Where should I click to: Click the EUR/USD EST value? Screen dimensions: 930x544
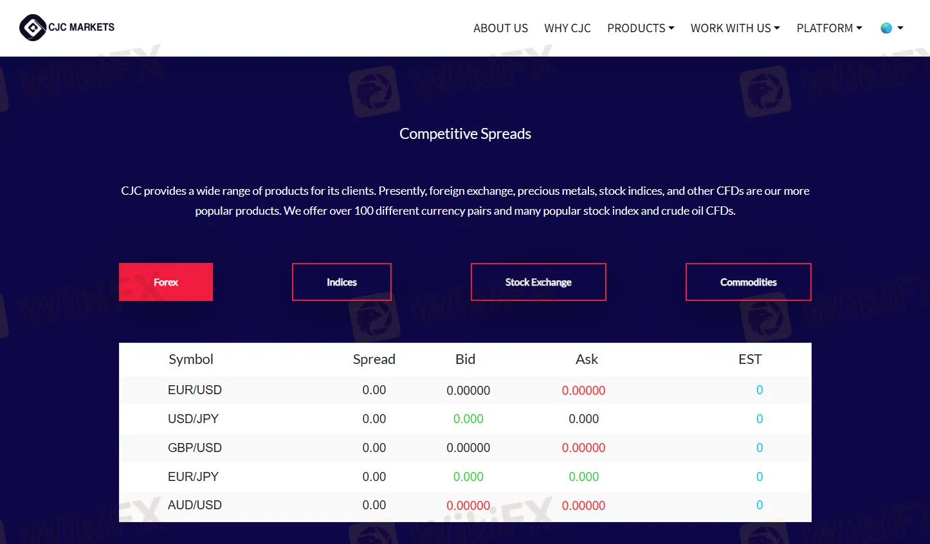pyautogui.click(x=760, y=390)
